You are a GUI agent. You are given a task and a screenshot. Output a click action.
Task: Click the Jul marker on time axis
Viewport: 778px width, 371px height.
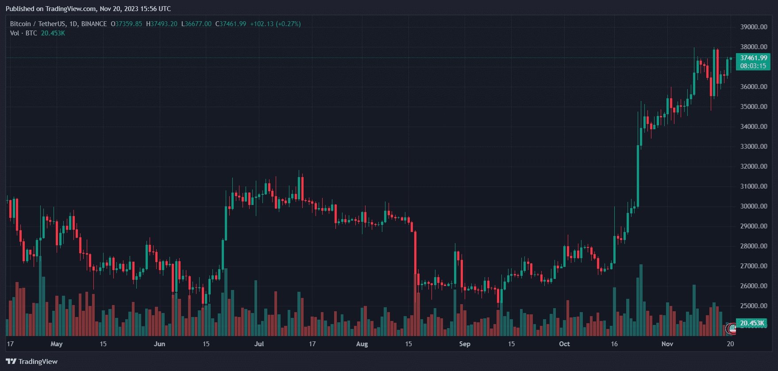pyautogui.click(x=259, y=344)
